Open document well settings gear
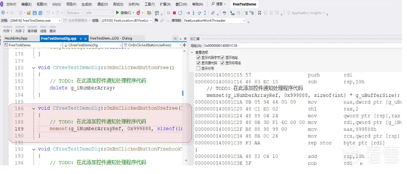407x174 pixels. coord(185,38)
